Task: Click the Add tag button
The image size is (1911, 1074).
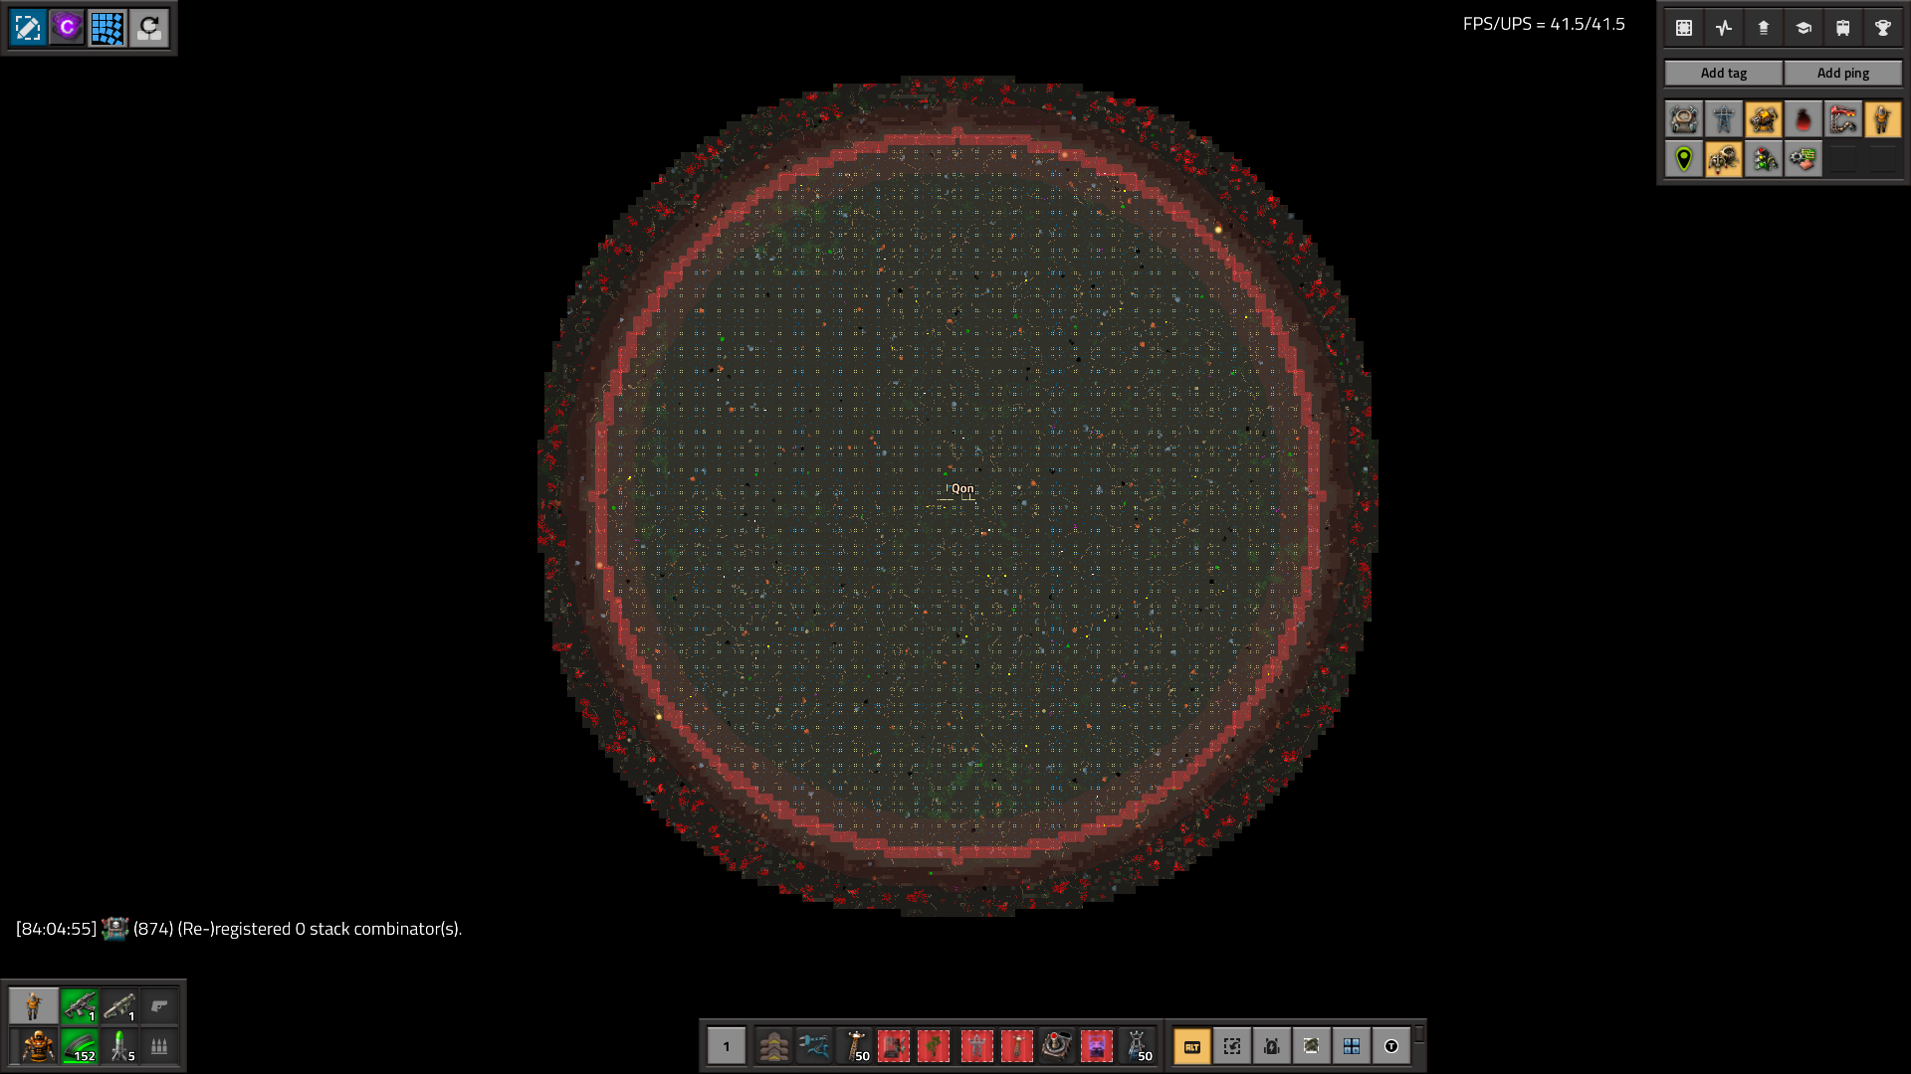Action: 1723,73
